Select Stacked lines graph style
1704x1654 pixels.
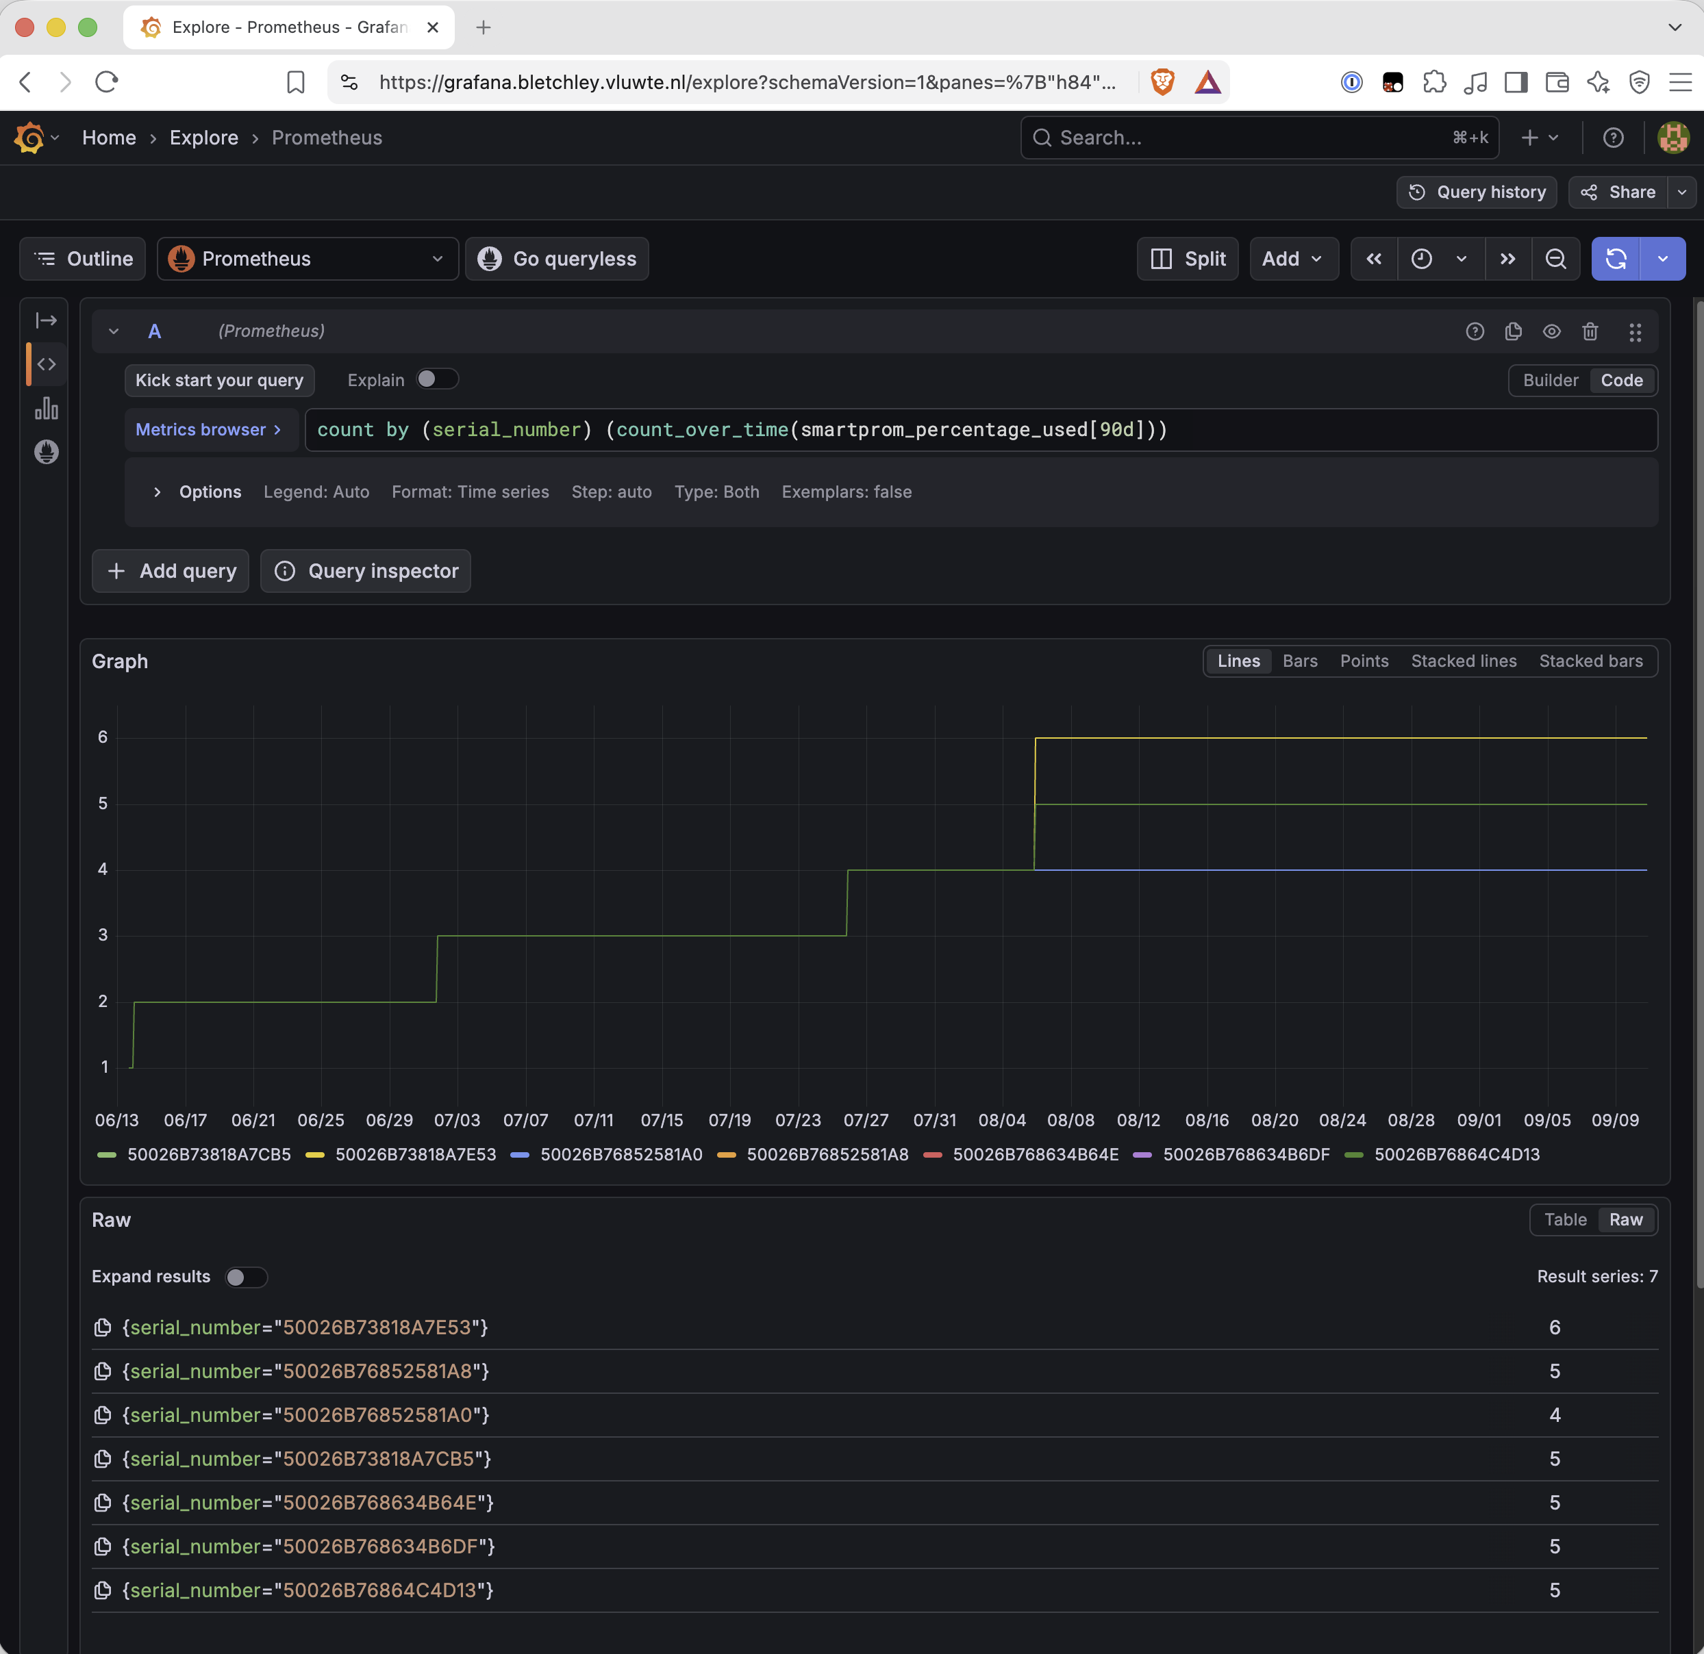[x=1463, y=661]
